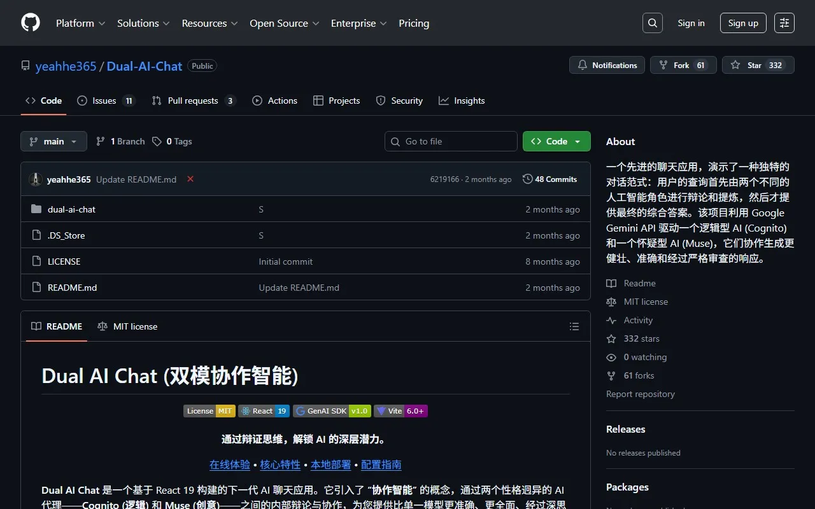Expand the green Code dropdown
This screenshot has height=509, width=815.
point(556,141)
